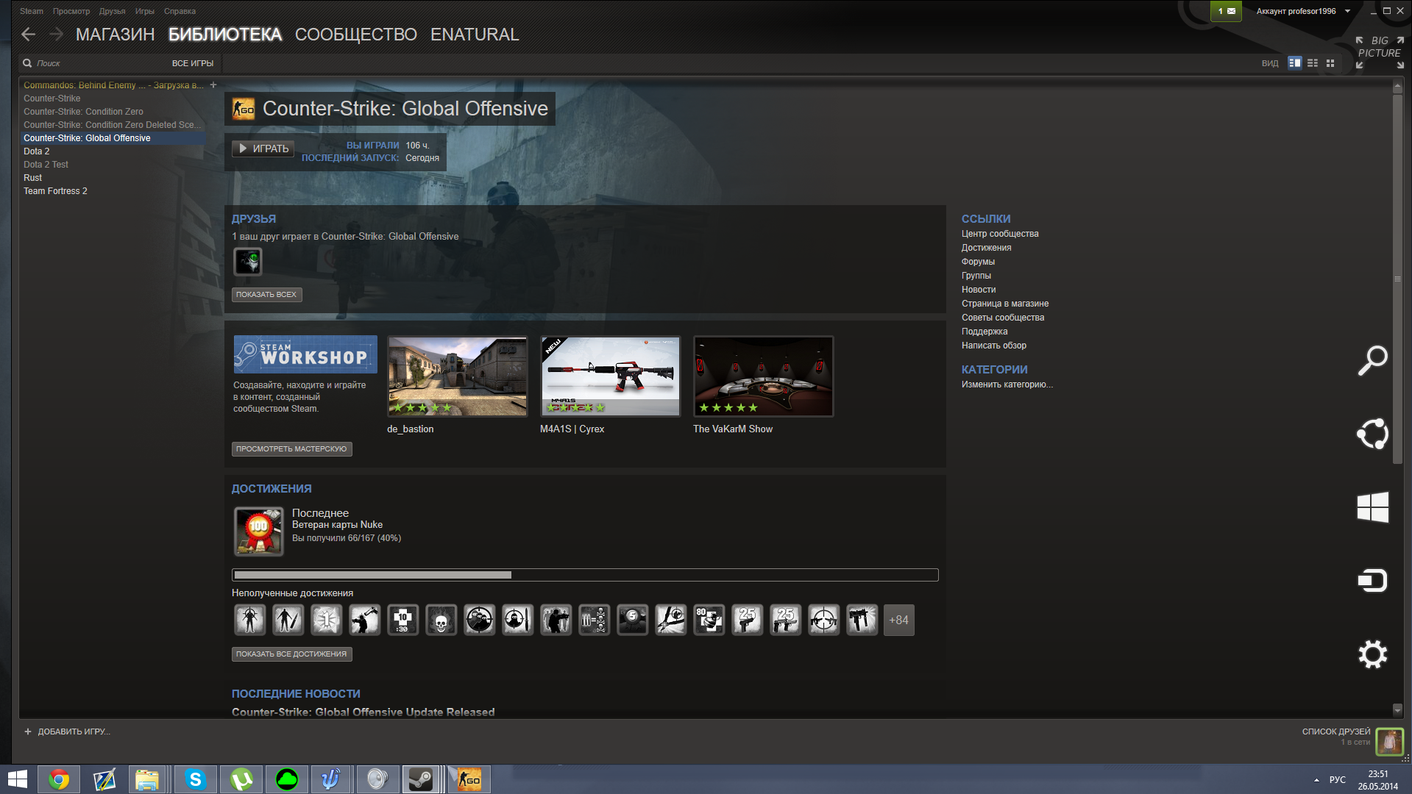
Task: Go forward with the right arrow
Action: 56,34
